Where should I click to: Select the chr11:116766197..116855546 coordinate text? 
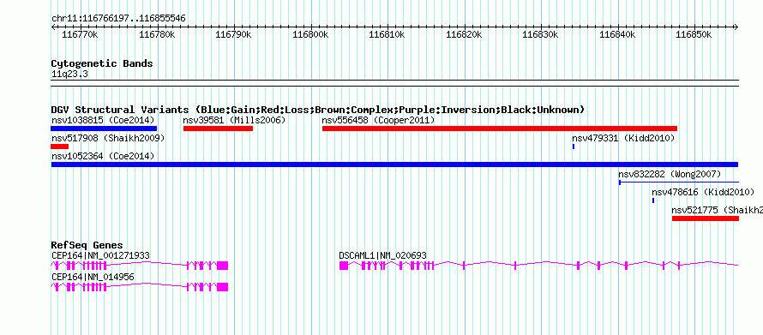118,18
